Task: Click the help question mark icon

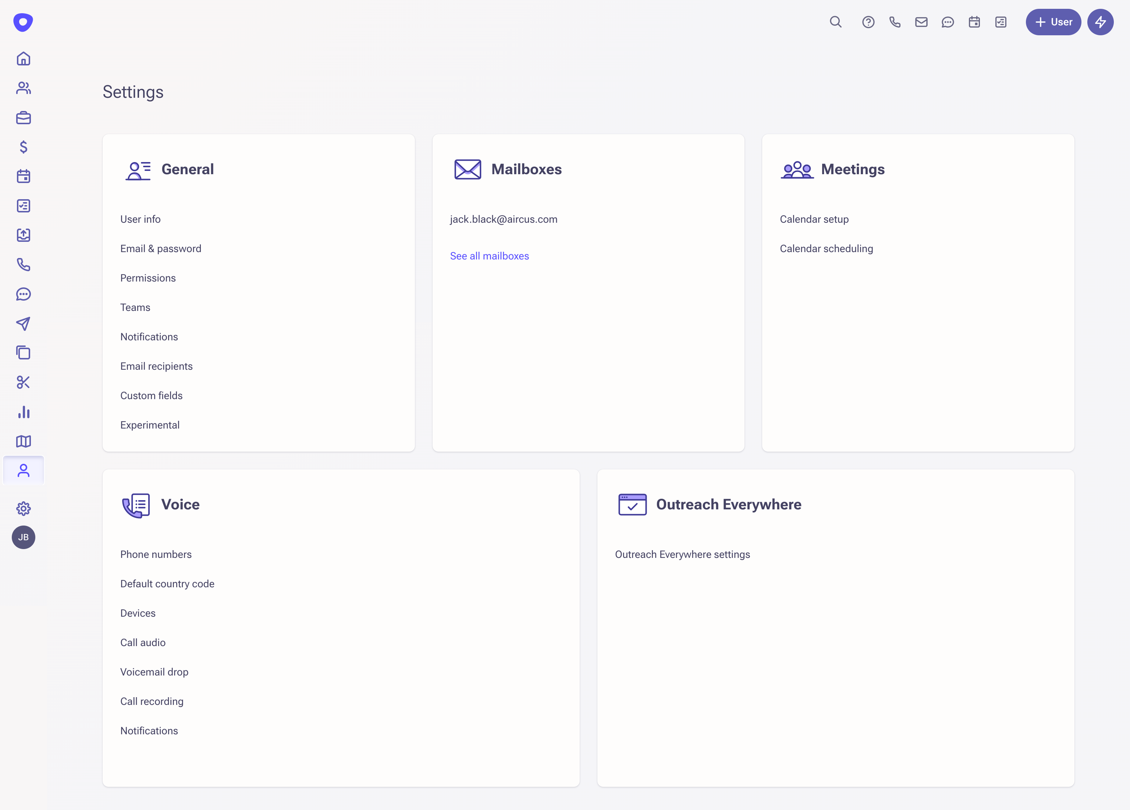Action: click(868, 22)
